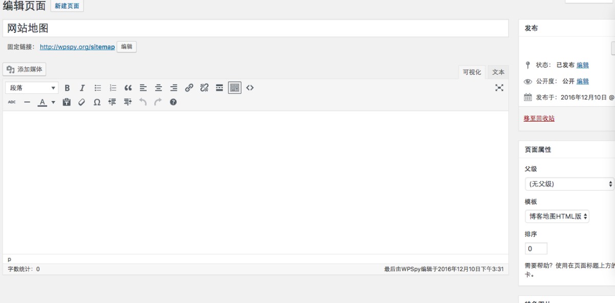This screenshot has width=615, height=303.
Task: Move the page to trash via 移至回收站
Action: (538, 118)
